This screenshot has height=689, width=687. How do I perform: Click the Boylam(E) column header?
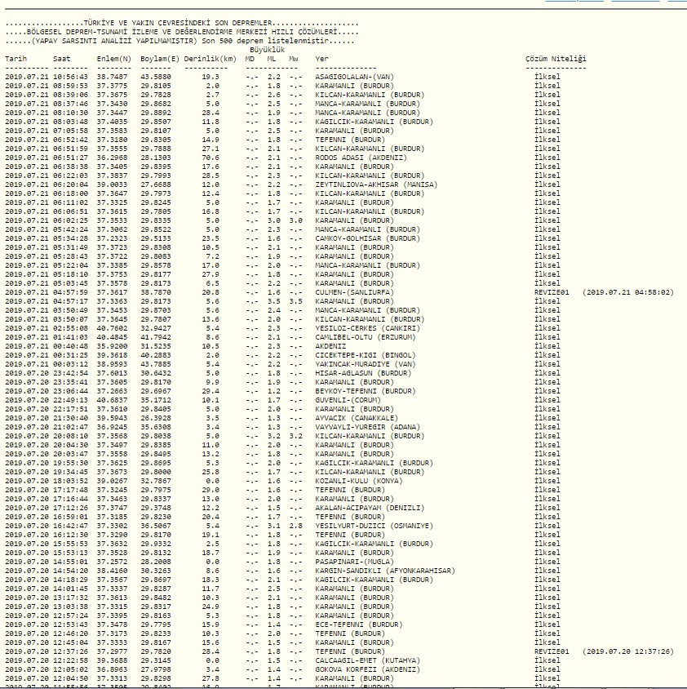(x=160, y=59)
